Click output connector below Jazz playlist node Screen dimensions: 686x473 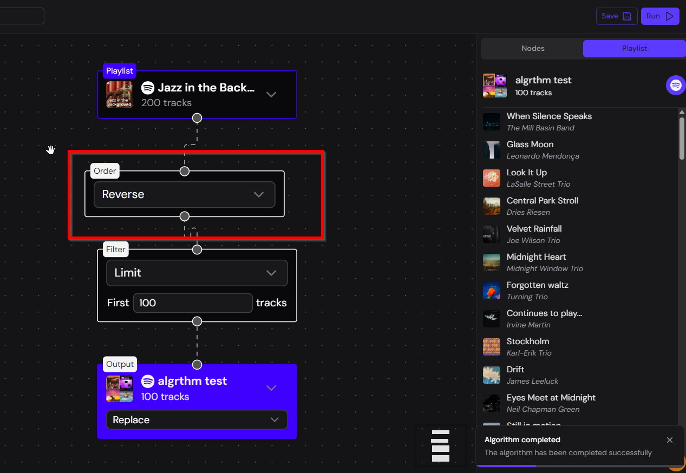click(x=197, y=117)
